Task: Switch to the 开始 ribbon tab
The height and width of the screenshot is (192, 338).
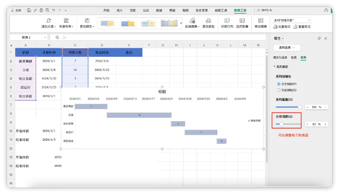Action: point(106,11)
